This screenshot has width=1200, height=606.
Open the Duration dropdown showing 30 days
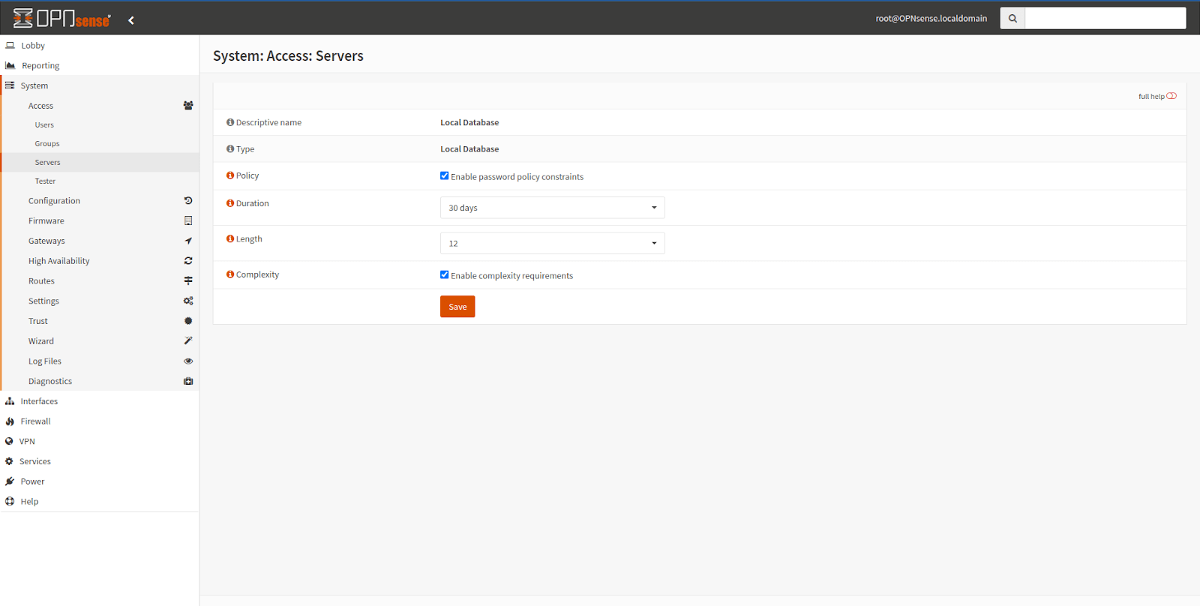pos(552,208)
